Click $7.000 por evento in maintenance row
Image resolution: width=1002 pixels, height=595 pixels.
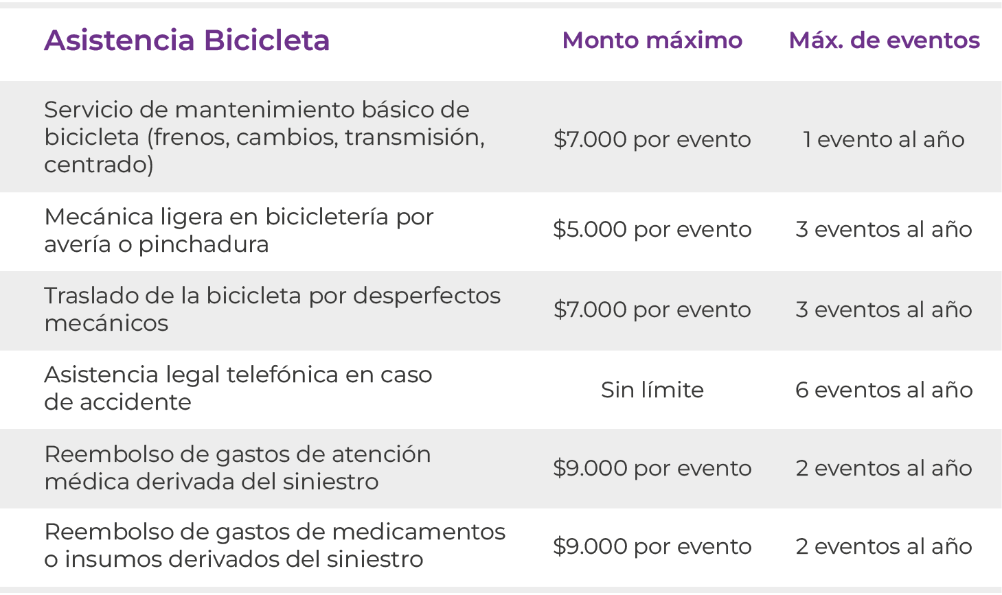[652, 139]
